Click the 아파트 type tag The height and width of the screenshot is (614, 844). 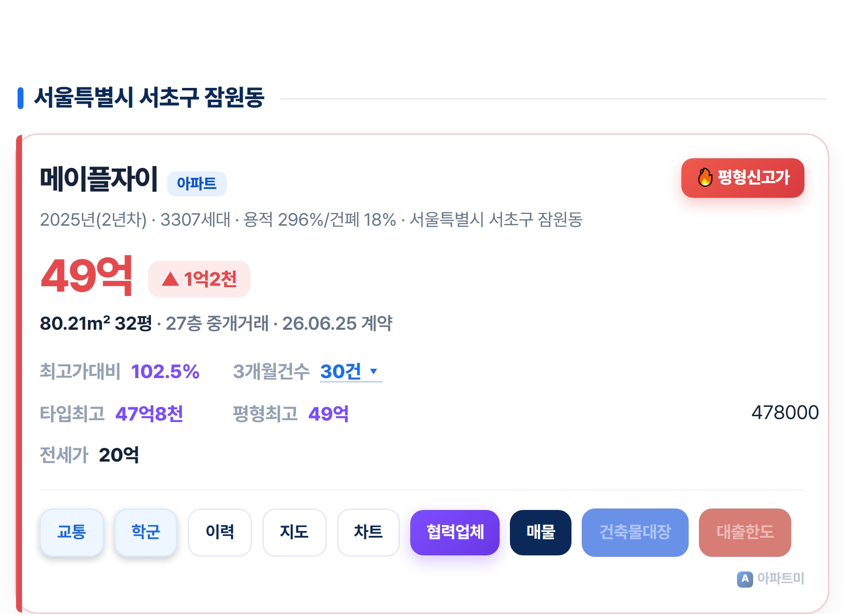click(197, 184)
